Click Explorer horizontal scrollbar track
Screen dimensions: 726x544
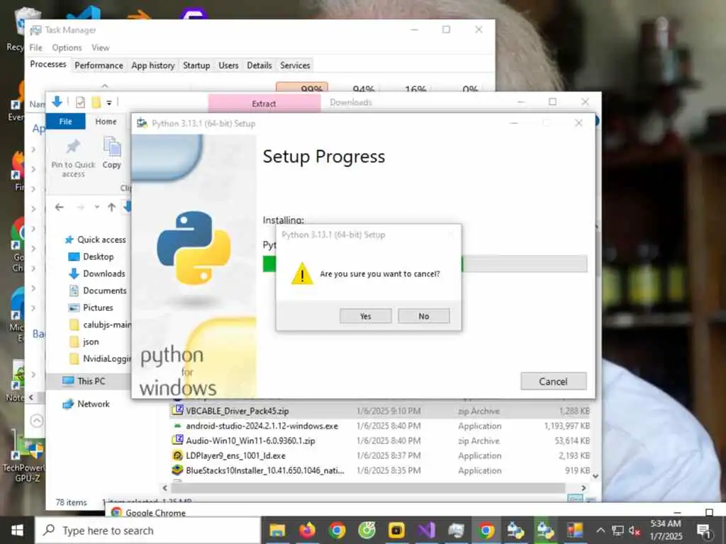coord(368,488)
